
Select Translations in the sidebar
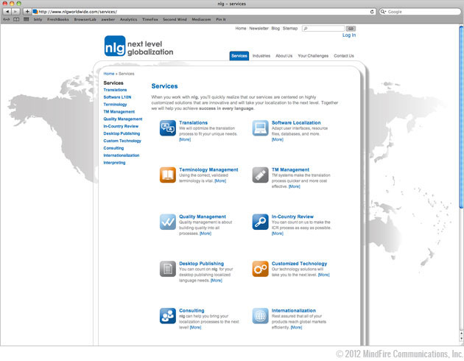coord(115,90)
